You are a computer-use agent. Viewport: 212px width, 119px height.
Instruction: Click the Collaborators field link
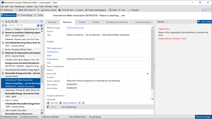53,52
